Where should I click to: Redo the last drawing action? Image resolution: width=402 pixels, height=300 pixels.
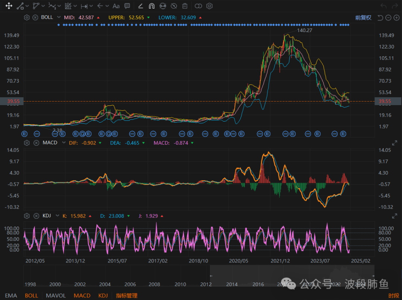point(395,6)
